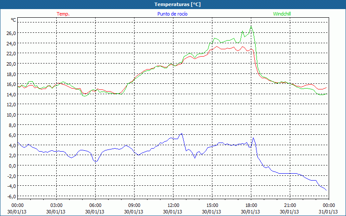Click the -4,0 y-axis value

tap(12, 186)
